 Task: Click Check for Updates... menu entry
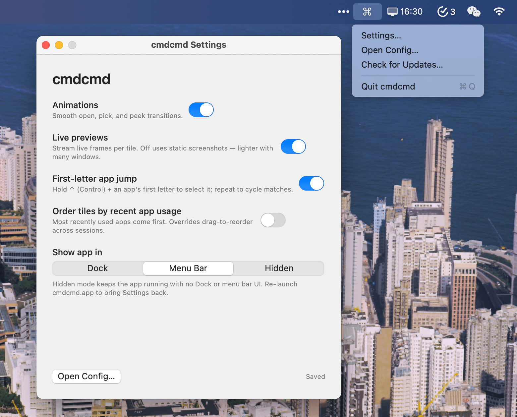tap(418, 65)
